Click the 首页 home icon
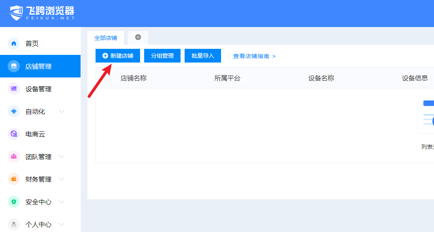The image size is (434, 232). tap(14, 44)
